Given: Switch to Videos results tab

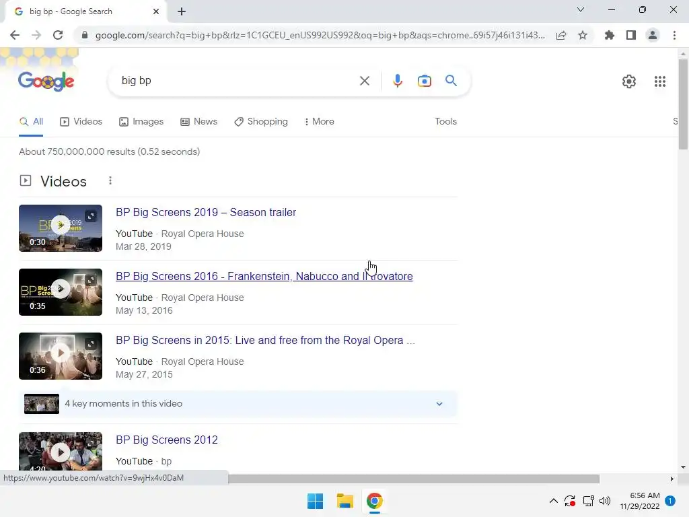Looking at the screenshot, I should pyautogui.click(x=81, y=122).
